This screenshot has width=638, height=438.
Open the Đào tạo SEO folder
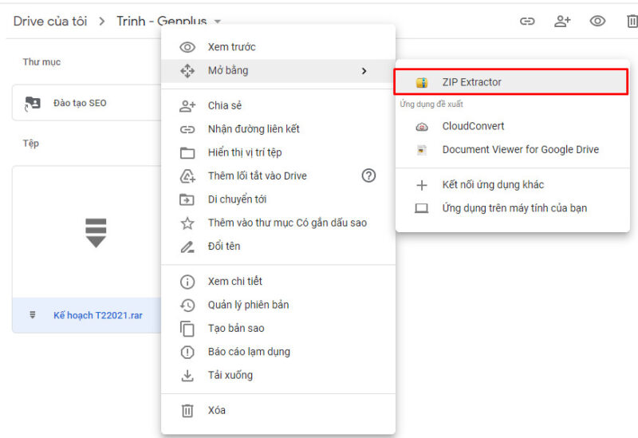click(x=79, y=103)
